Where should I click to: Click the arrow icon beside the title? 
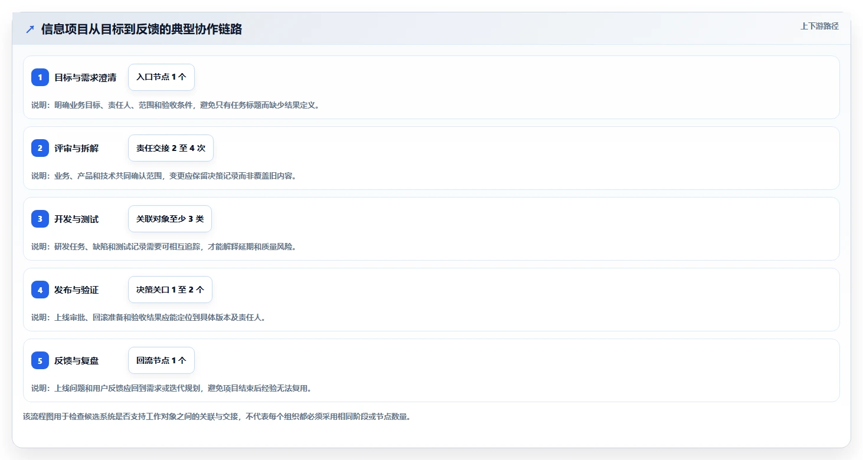pos(30,29)
